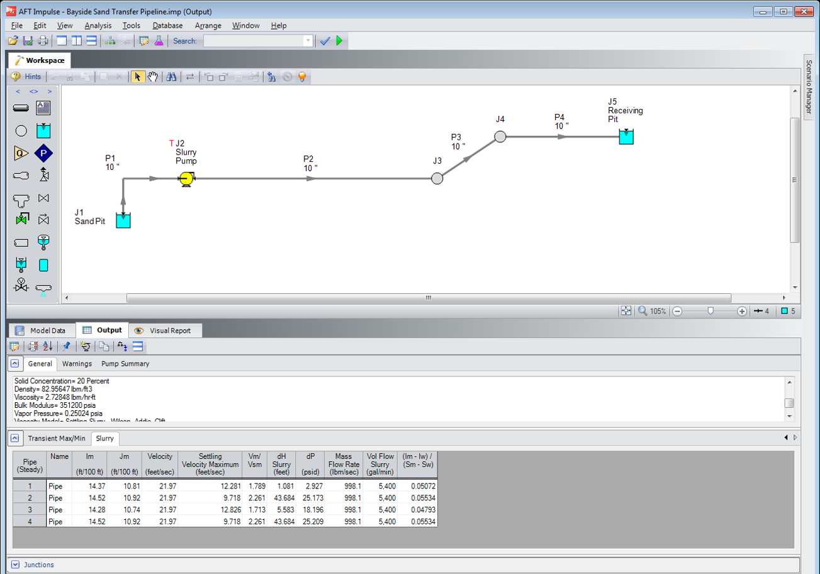Switch to the Model Data tab
The height and width of the screenshot is (574, 820).
pos(41,330)
